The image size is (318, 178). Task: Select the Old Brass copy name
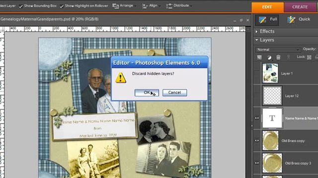coord(293,141)
